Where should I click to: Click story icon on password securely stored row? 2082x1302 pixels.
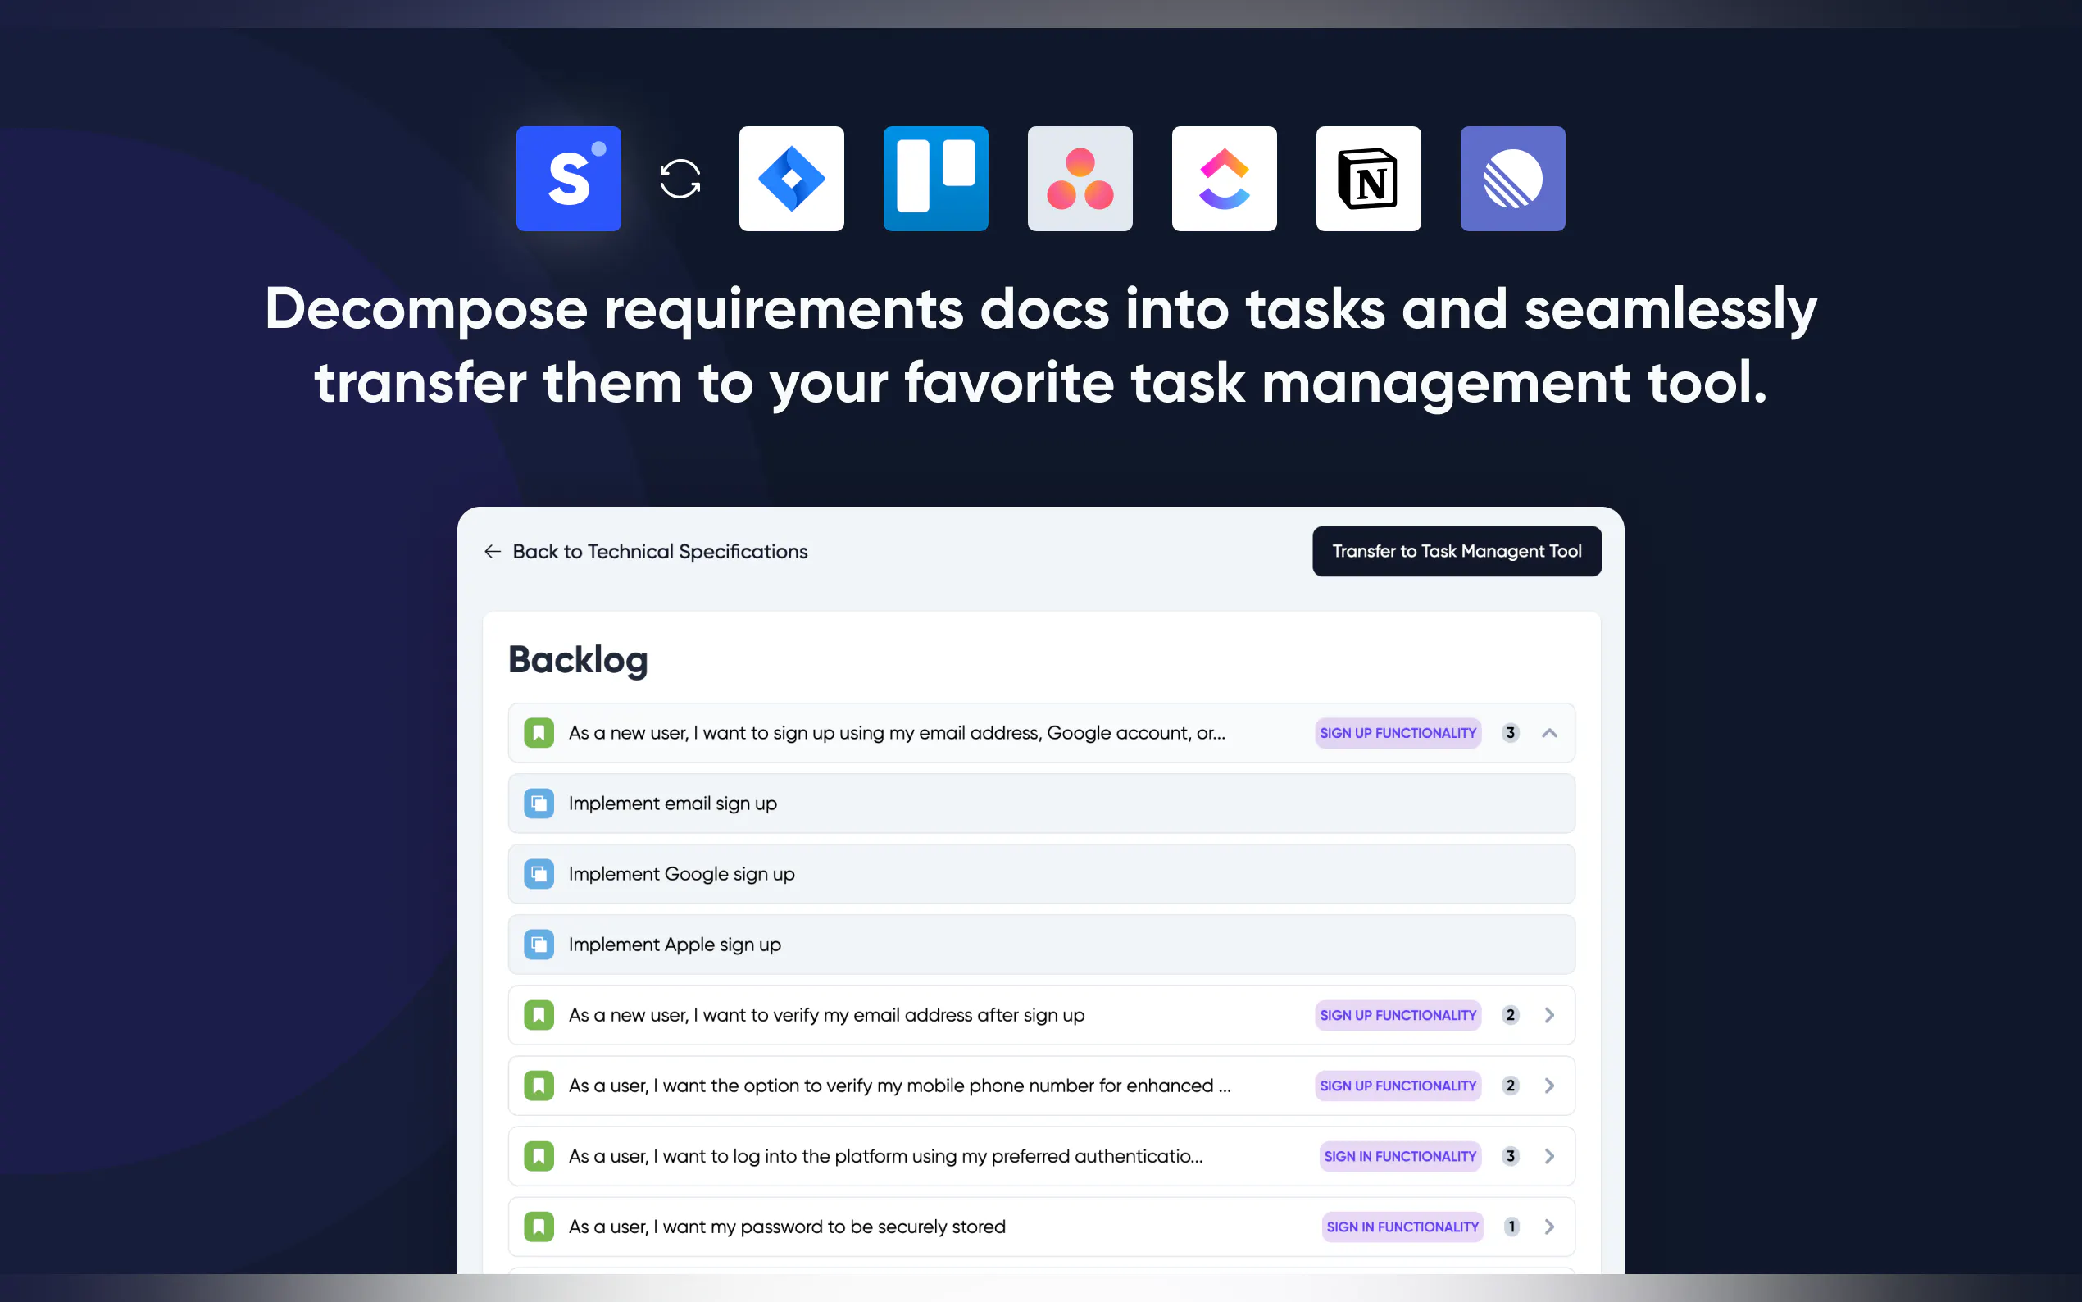(x=539, y=1227)
